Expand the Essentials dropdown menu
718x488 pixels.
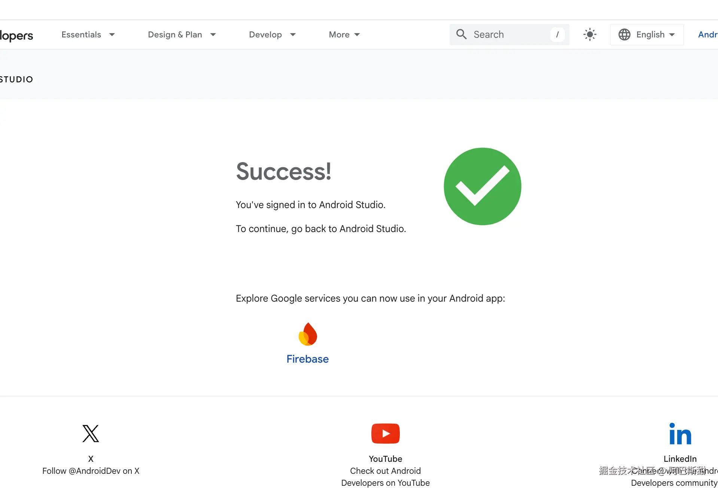(x=88, y=34)
